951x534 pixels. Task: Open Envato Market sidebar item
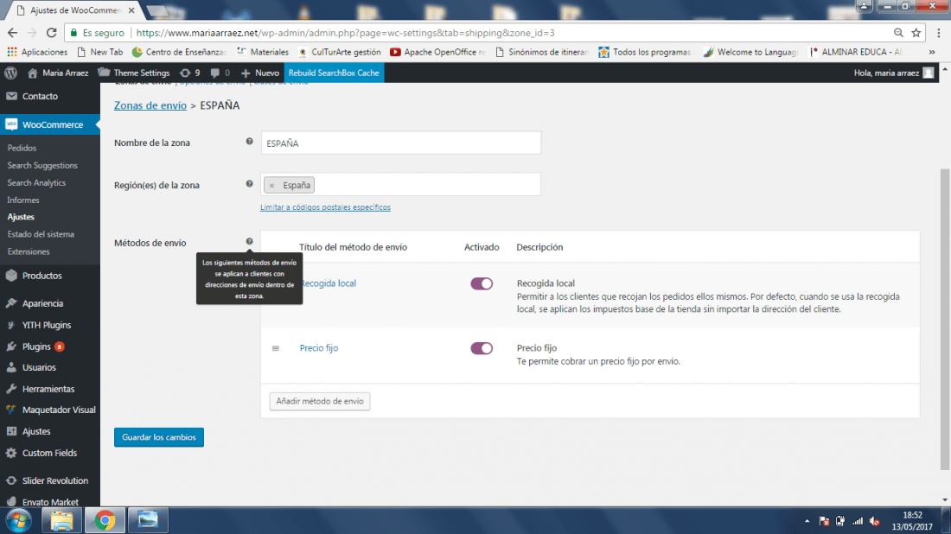50,502
